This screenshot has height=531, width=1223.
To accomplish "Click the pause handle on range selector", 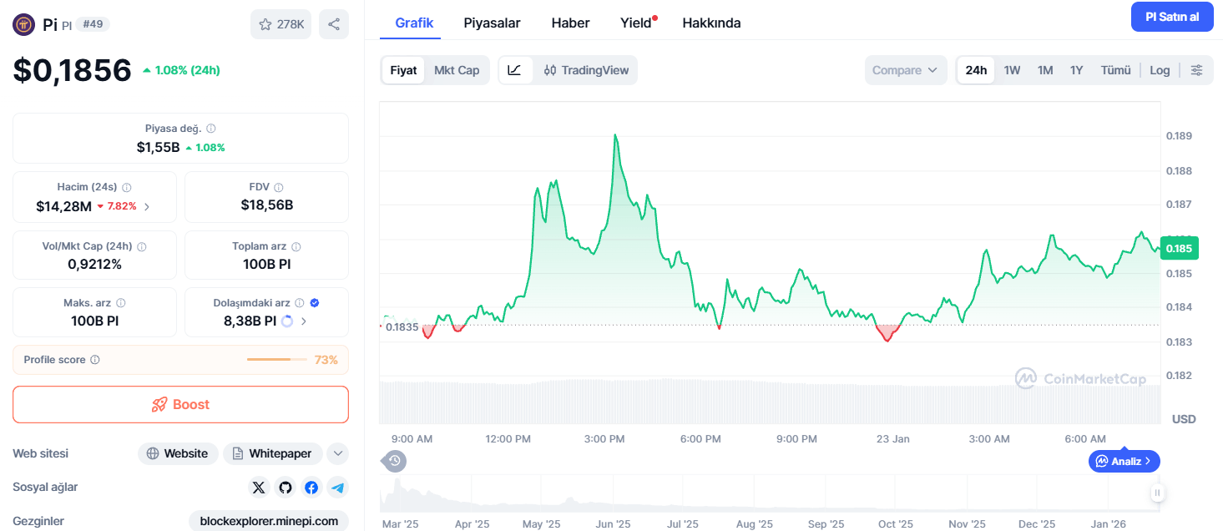I will click(1157, 493).
